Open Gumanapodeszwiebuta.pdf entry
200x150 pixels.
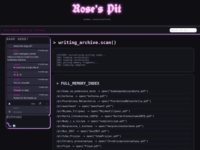(102, 91)
